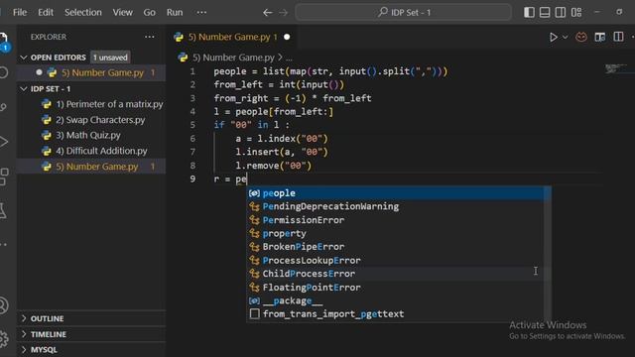Open the Accounts icon in activity bar
The image size is (635, 357).
click(3, 305)
